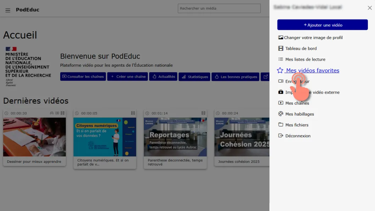Click the film icon on the 00:01:14 card
This screenshot has height=211, width=375.
click(x=203, y=113)
